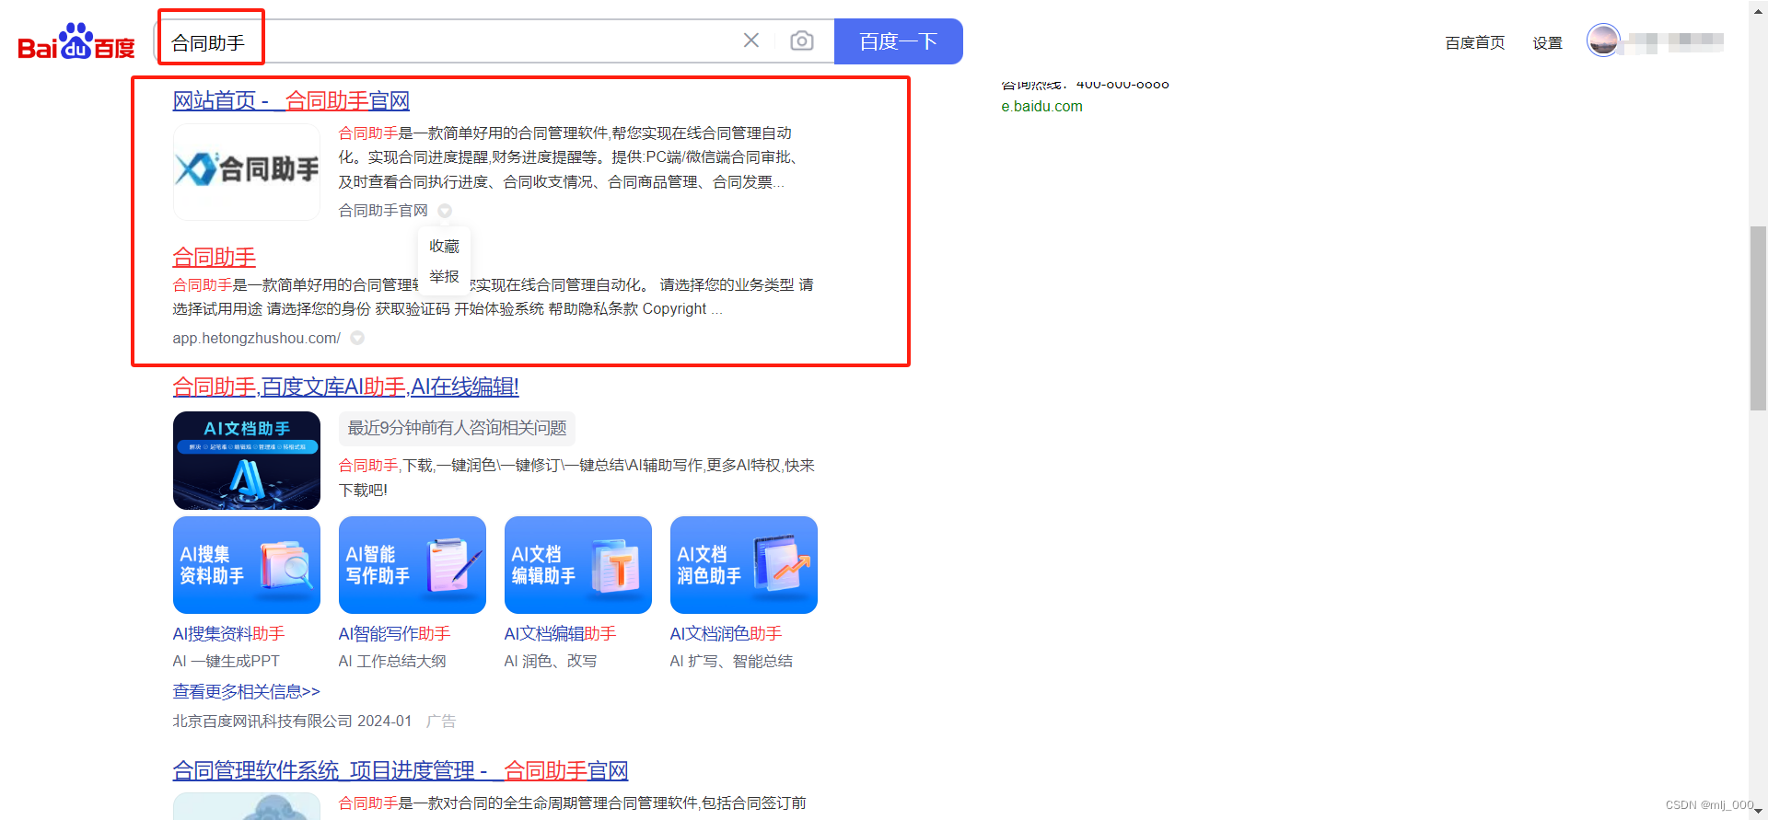The height and width of the screenshot is (820, 1768).
Task: Open the 设置 menu
Action: [1547, 42]
